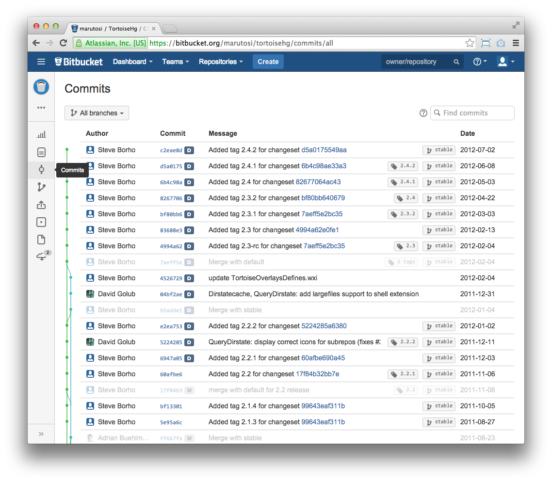Click the '2 tags' label on Merge with default
The width and height of the screenshot is (552, 482).
pos(401,262)
